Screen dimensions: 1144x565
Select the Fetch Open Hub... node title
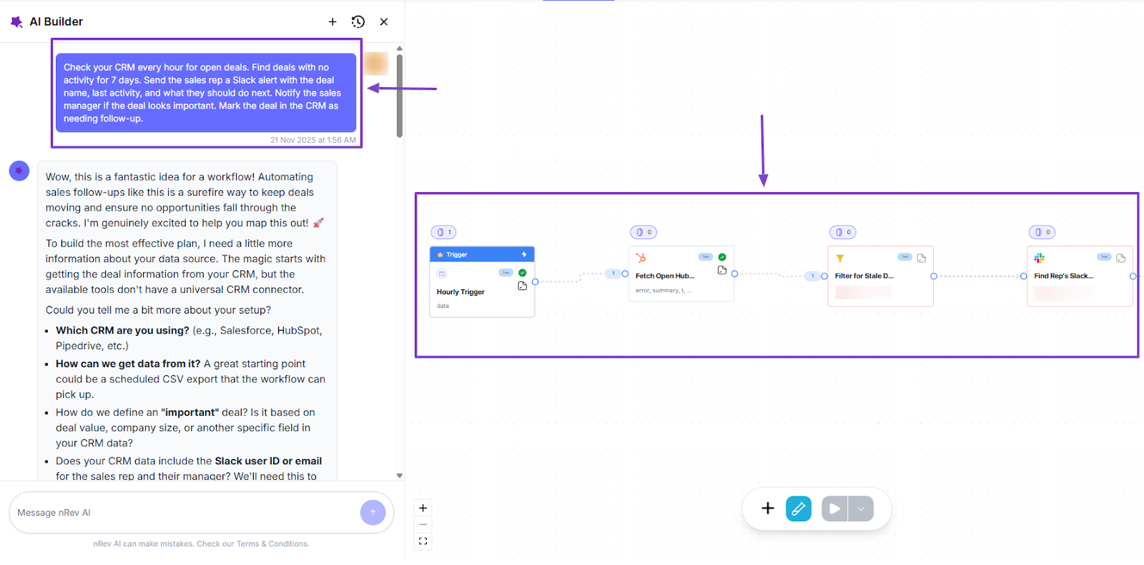tap(665, 276)
